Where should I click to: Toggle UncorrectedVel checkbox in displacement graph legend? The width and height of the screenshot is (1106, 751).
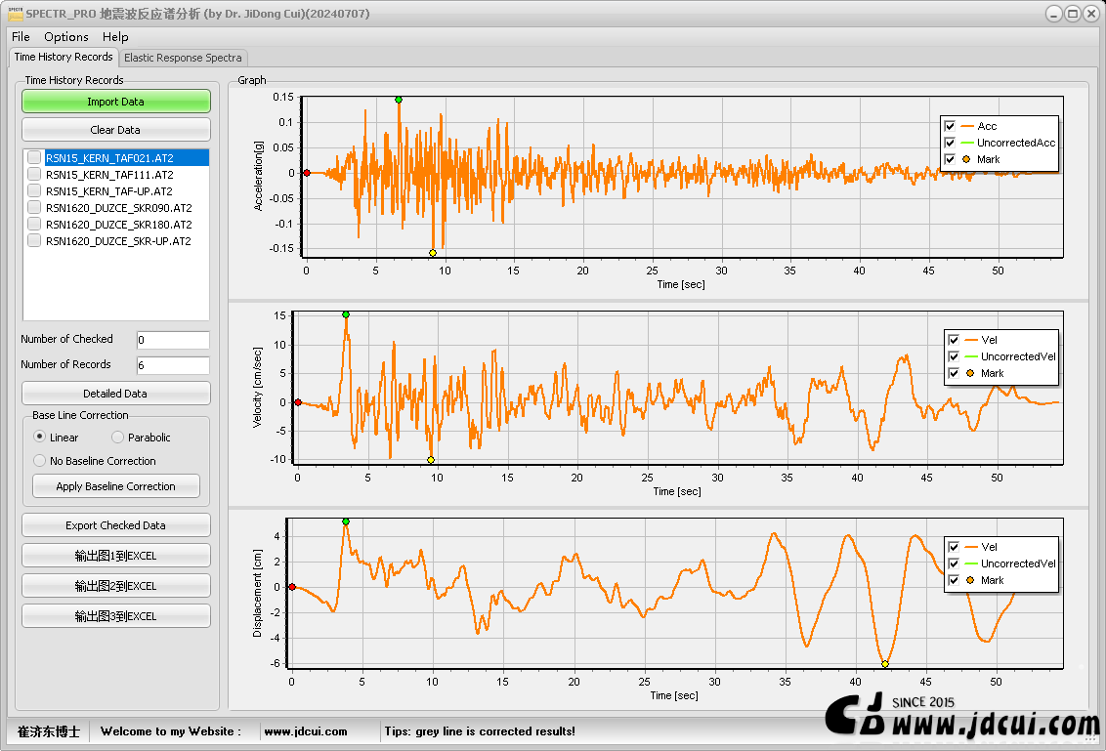pyautogui.click(x=954, y=563)
